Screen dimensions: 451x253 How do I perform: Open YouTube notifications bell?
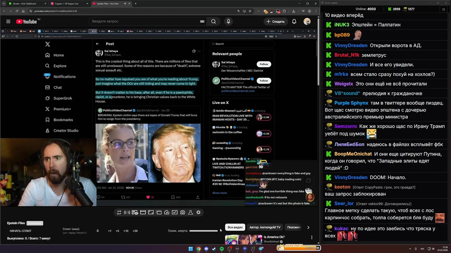click(x=294, y=21)
